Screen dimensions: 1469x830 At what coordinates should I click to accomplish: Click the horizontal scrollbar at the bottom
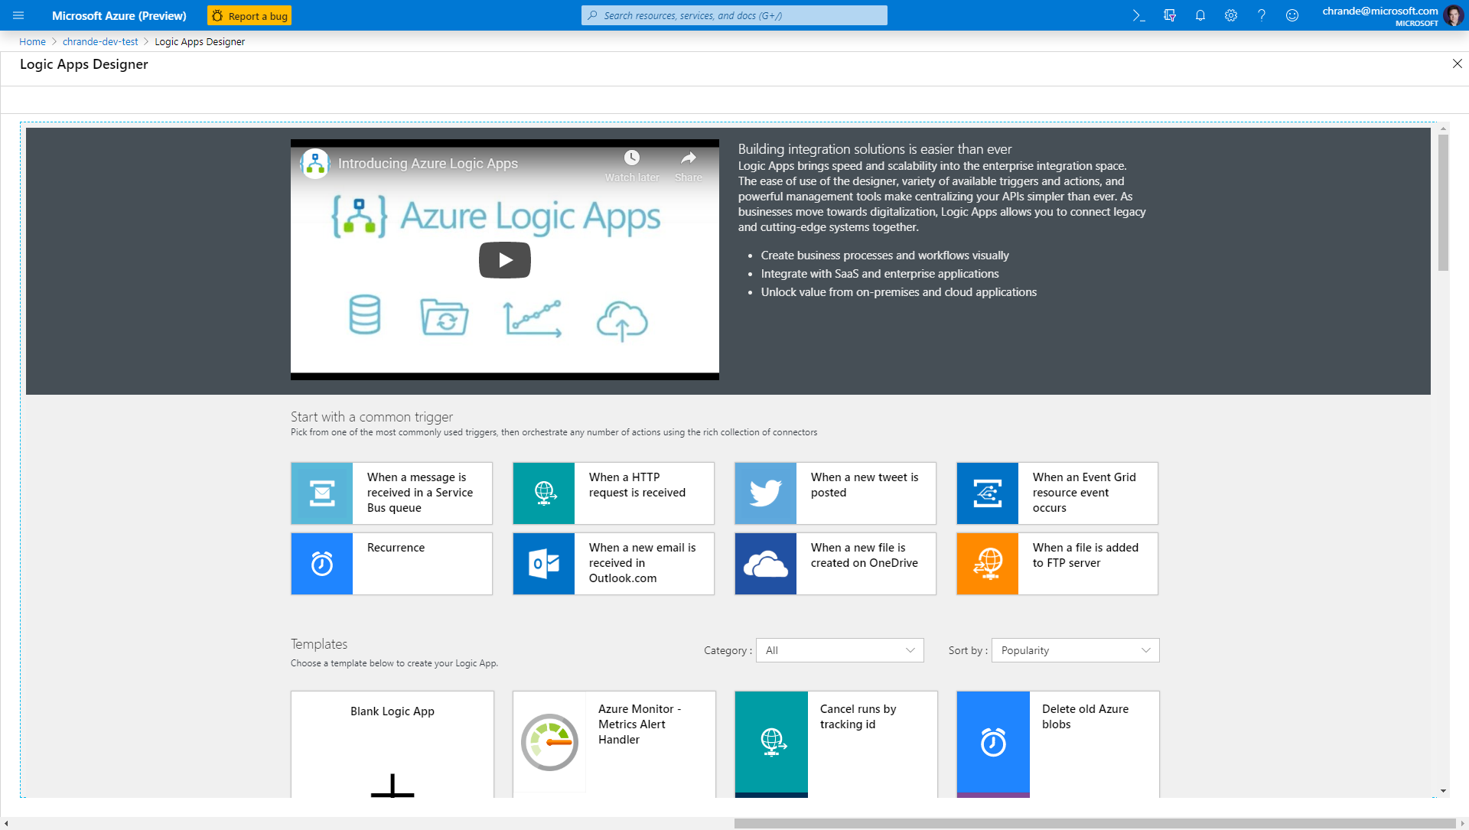(x=1095, y=824)
